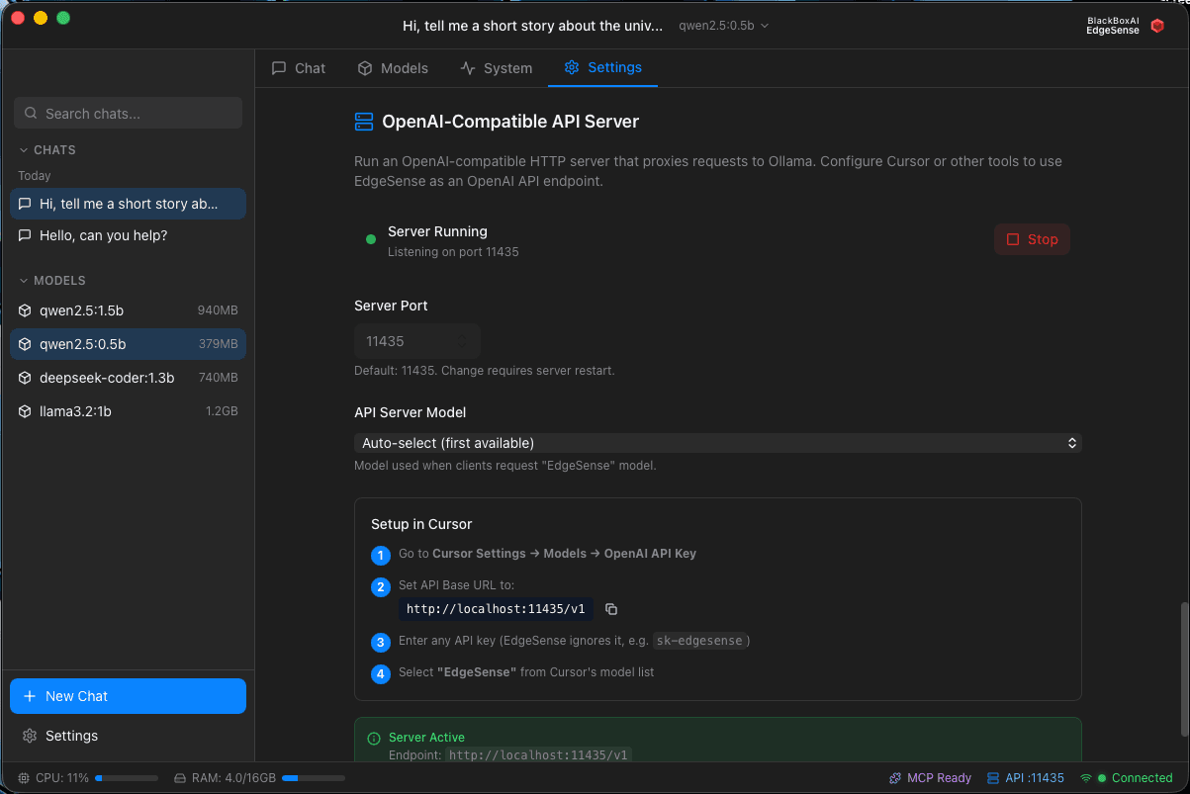Screen dimensions: 1190x794
Task: Switch to the Models tab
Action: 393,68
